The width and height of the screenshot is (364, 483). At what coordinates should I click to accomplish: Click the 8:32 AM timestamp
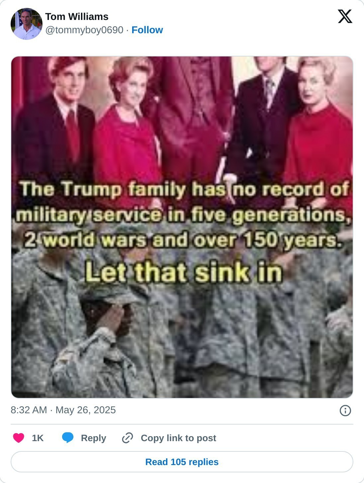pos(29,410)
